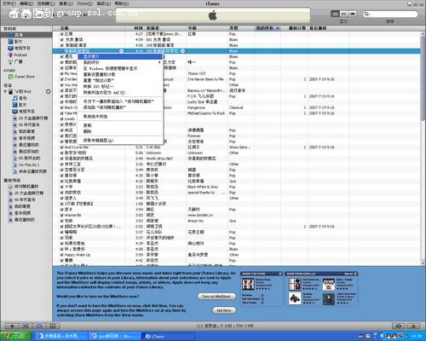Viewport: 426px width, 341px height.
Task: Toggle shuffle button at the bottom left
Action: 26,326
